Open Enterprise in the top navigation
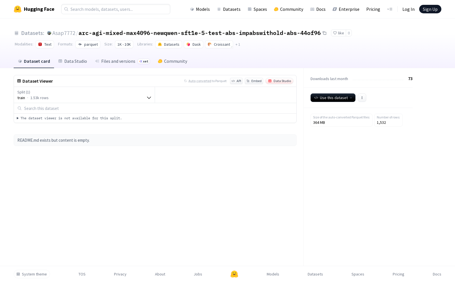Image resolution: width=455 pixels, height=284 pixels. pos(346,9)
